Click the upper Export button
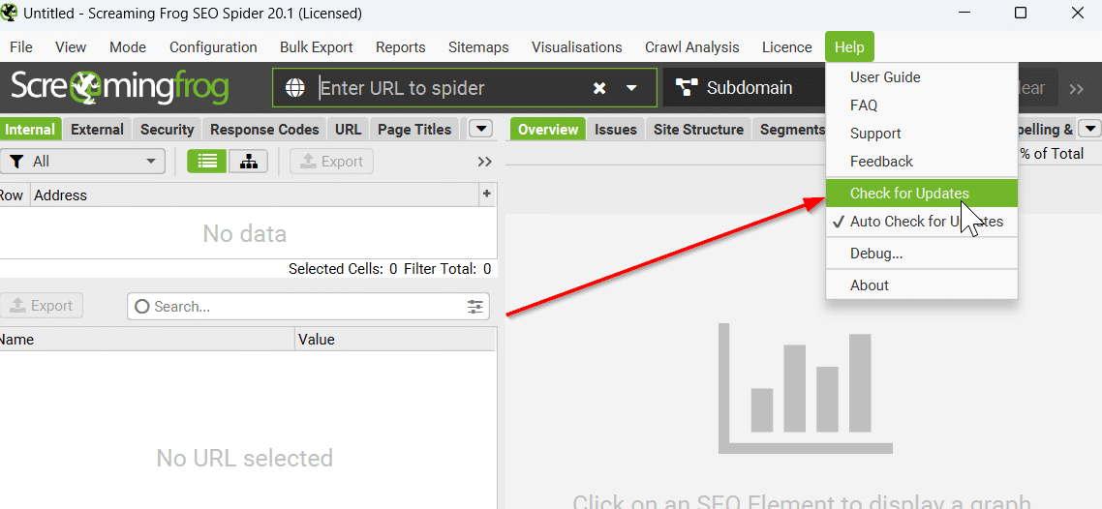1102x509 pixels. point(332,162)
